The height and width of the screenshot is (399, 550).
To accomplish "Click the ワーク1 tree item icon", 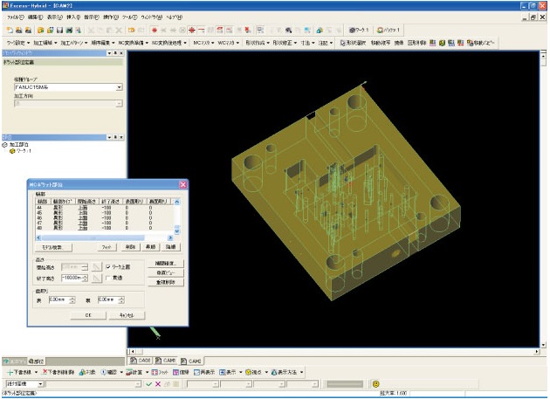I will click(13, 151).
